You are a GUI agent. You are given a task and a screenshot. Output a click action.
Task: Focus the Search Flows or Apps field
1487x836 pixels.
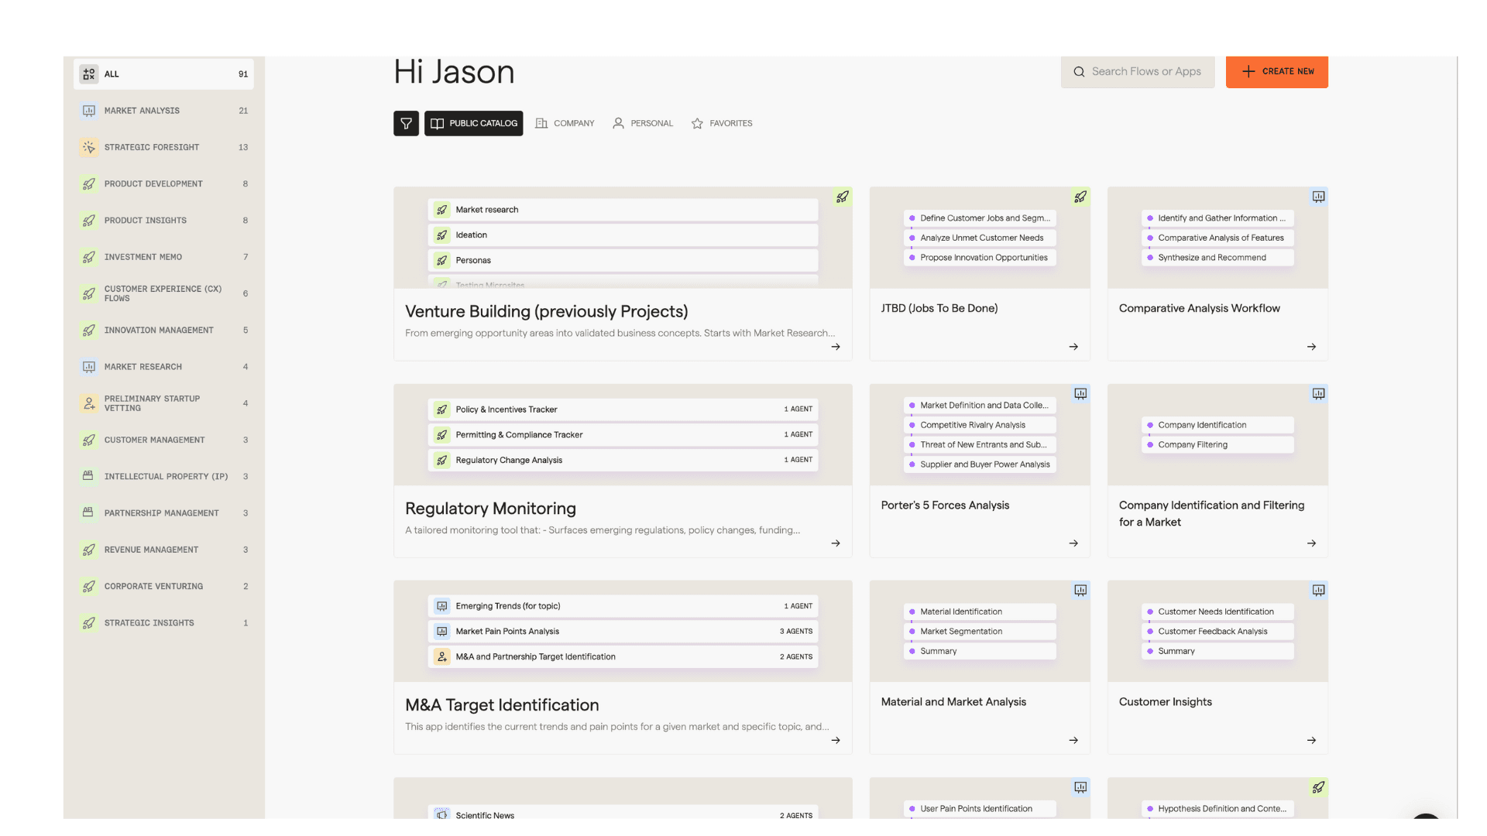pos(1146,72)
